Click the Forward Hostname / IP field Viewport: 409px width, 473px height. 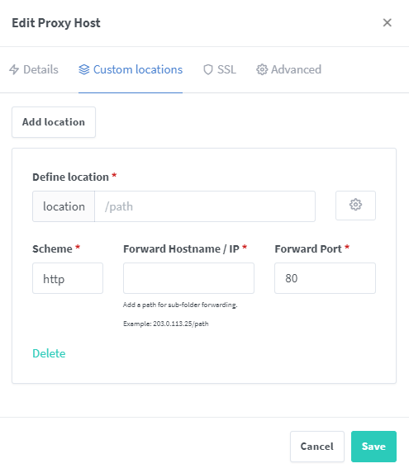pos(188,278)
